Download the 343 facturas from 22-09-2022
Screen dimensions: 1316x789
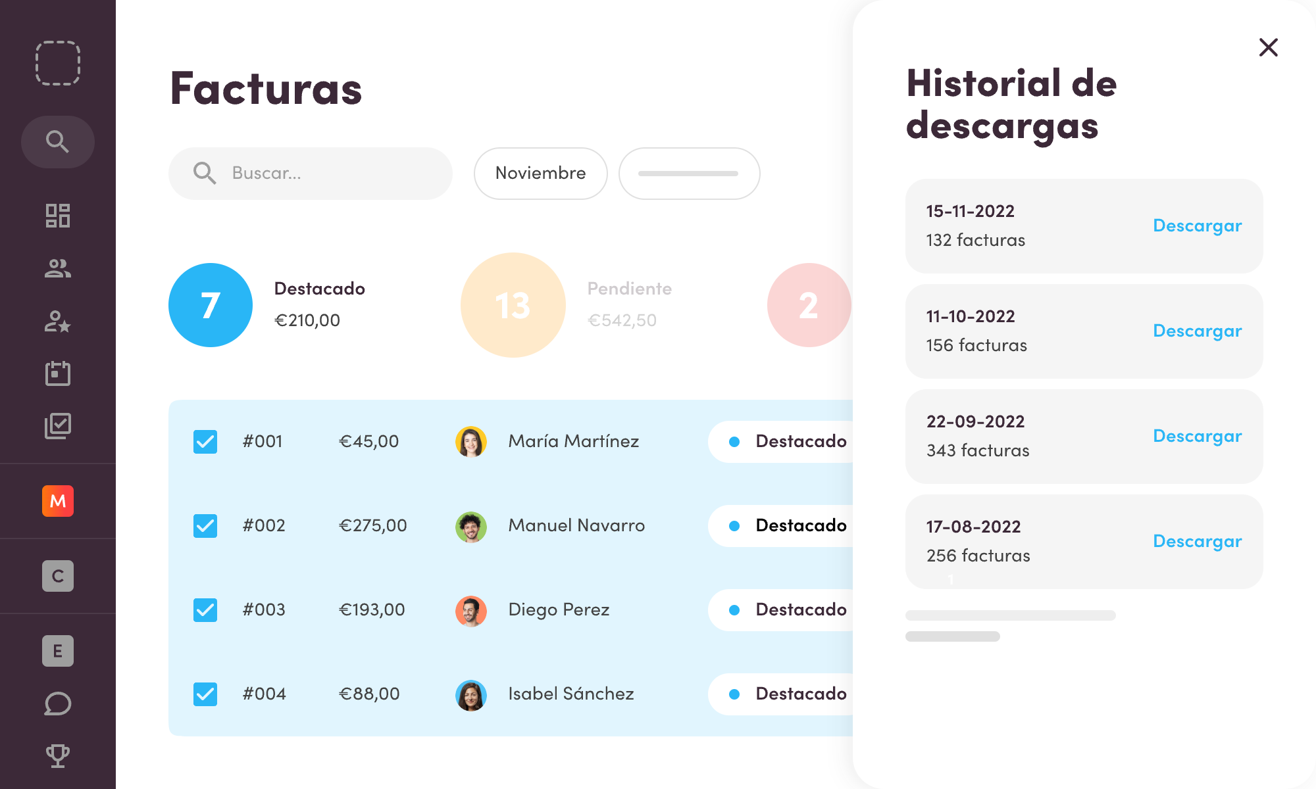point(1197,436)
